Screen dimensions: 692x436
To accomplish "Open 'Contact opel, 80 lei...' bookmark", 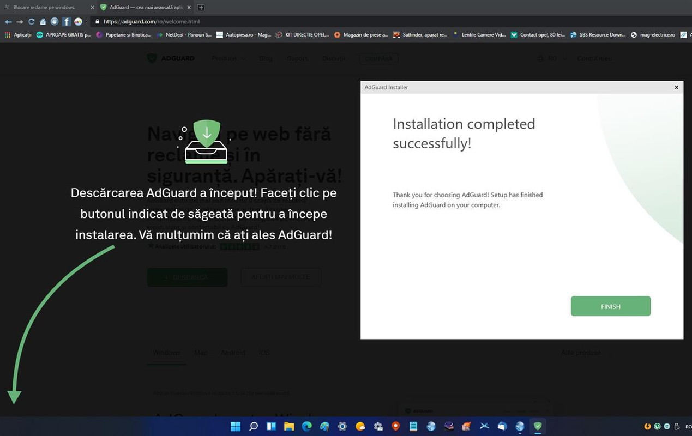I will [x=538, y=35].
